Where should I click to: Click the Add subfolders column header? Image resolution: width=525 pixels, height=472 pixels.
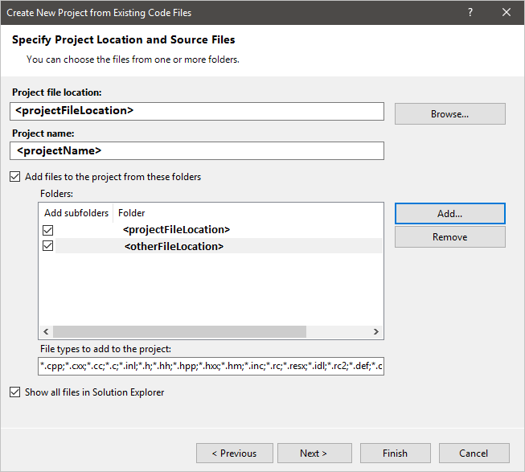click(x=76, y=213)
